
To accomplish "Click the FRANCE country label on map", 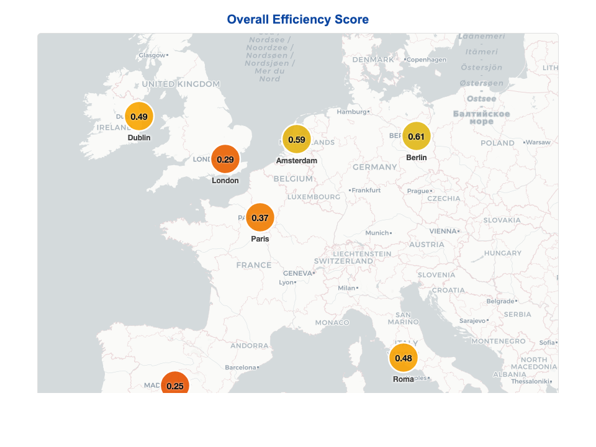I will click(254, 265).
